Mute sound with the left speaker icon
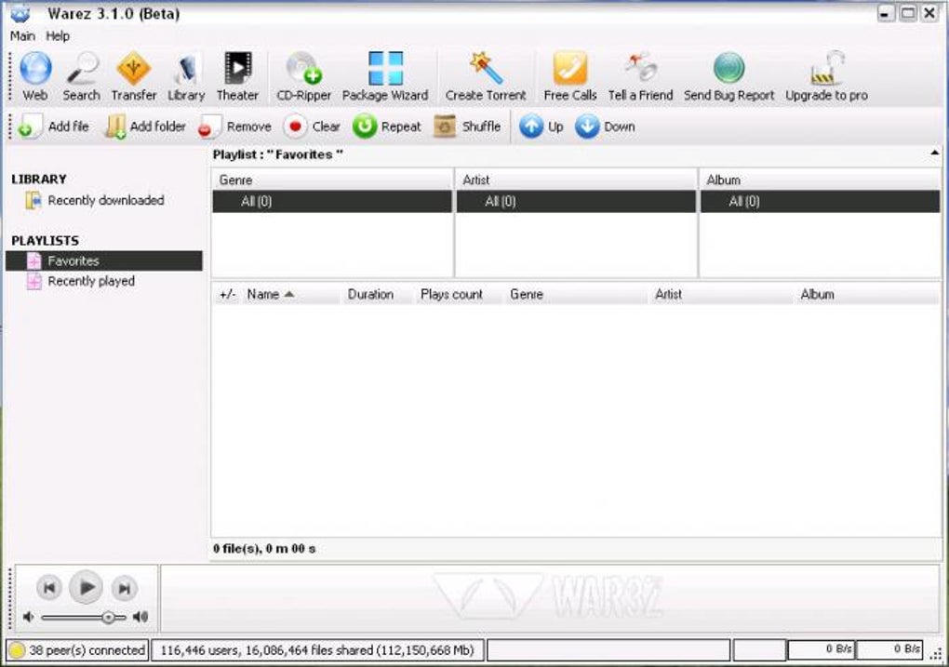This screenshot has height=667, width=949. pos(28,617)
